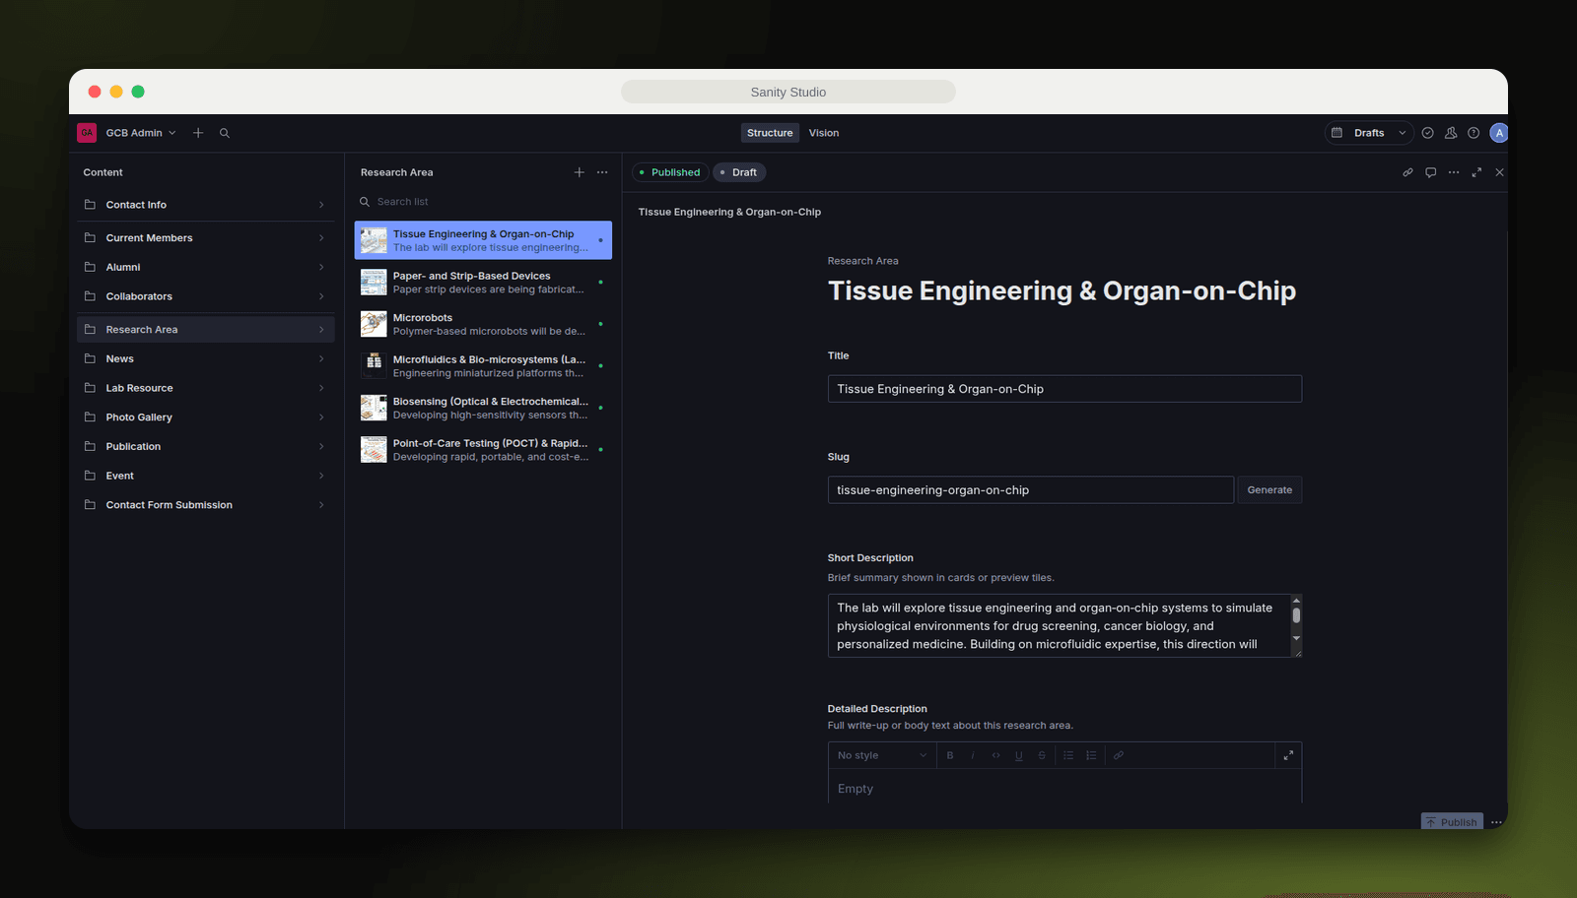This screenshot has width=1577, height=898.
Task: Click the plus icon beside GCB Admin
Action: tap(198, 133)
